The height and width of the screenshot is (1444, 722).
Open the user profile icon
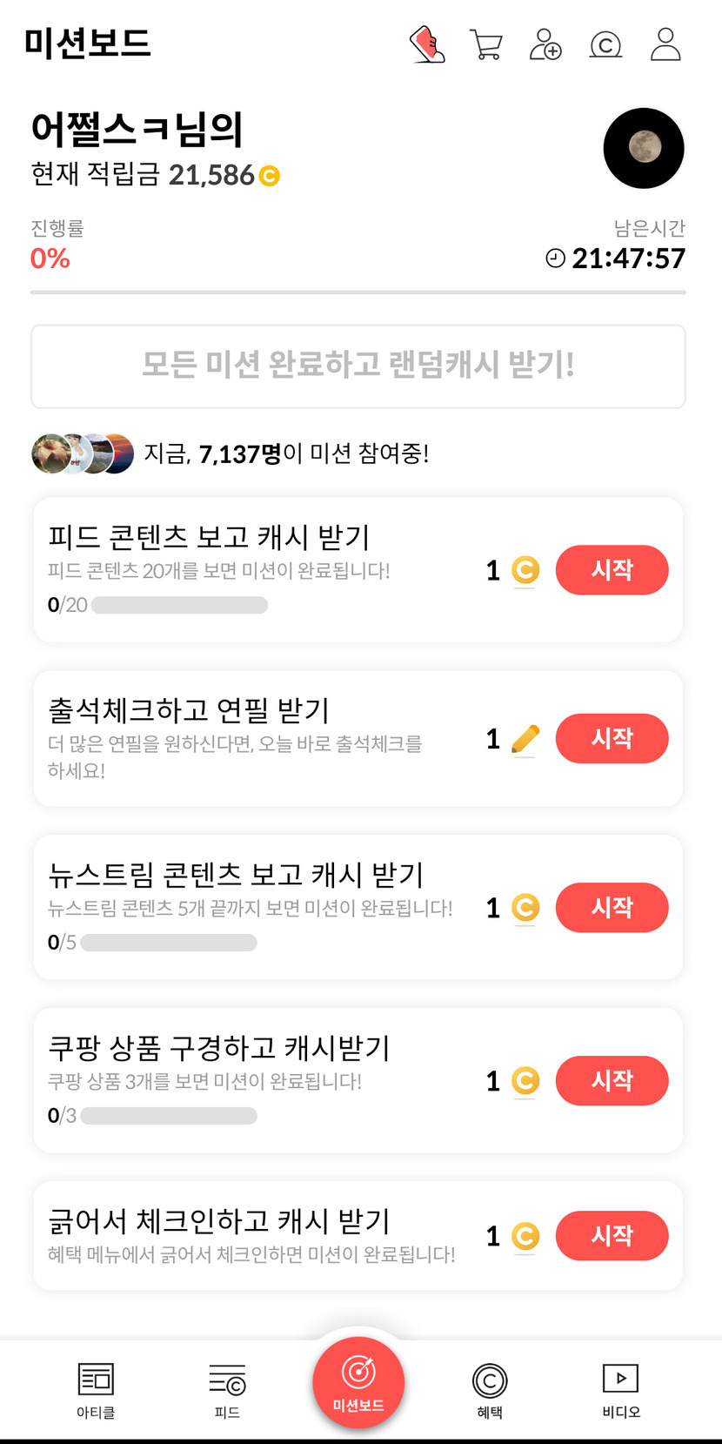pyautogui.click(x=665, y=44)
